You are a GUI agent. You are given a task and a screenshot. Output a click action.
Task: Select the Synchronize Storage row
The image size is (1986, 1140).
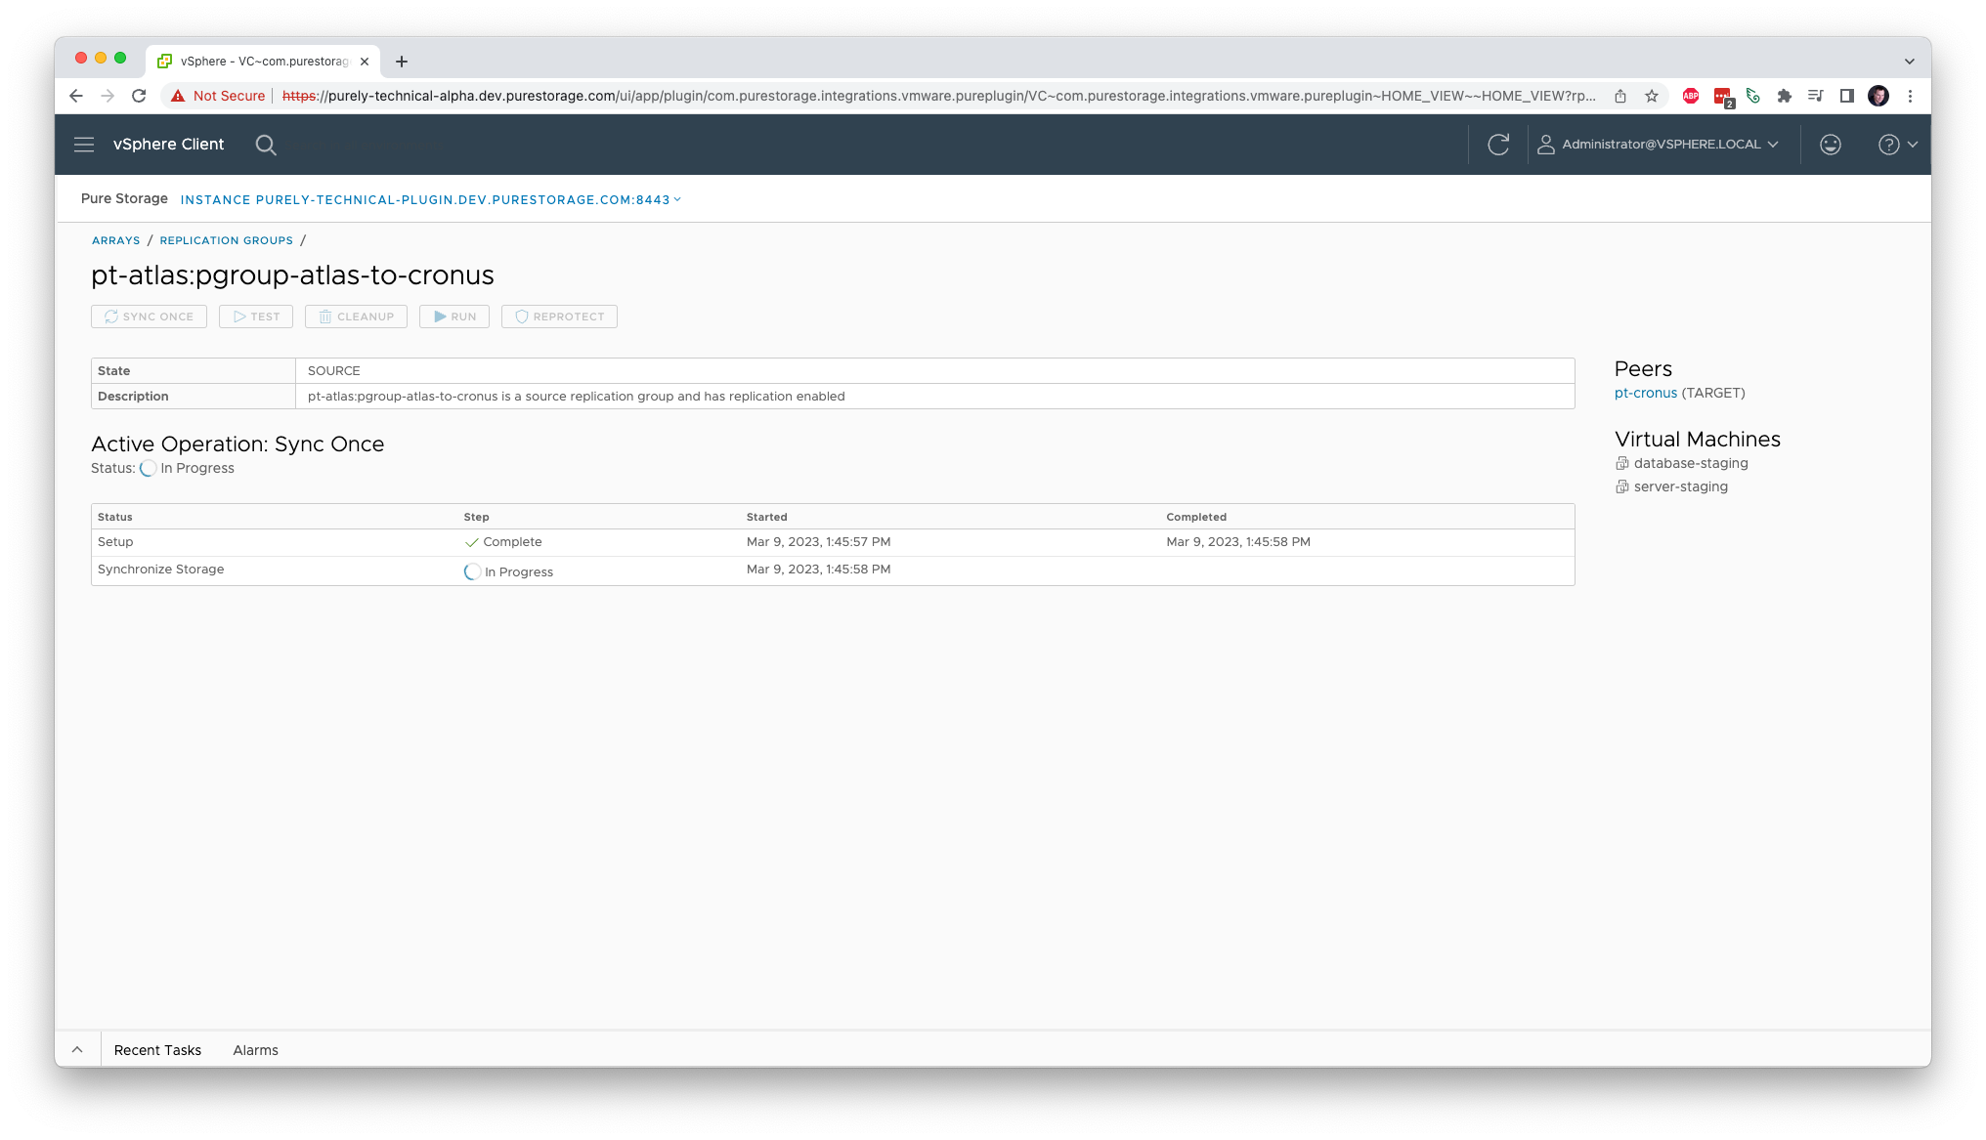833,570
